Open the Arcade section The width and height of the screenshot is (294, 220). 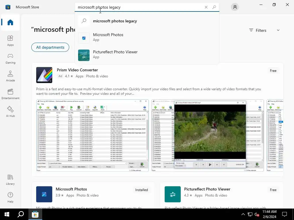coord(10,76)
